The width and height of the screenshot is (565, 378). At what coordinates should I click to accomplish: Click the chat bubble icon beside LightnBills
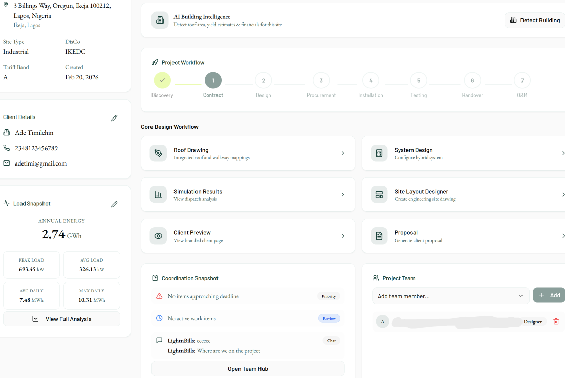159,340
